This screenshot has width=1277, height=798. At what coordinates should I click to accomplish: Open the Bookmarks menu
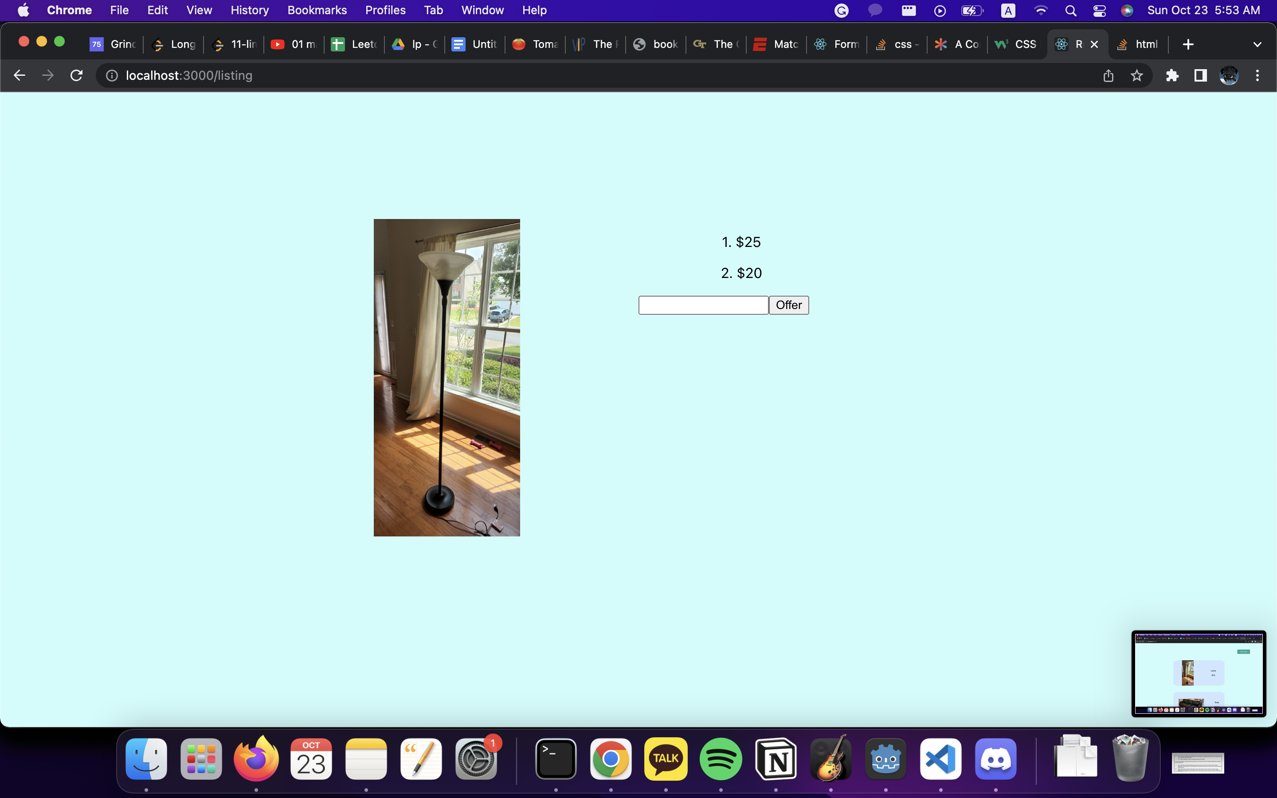(317, 11)
